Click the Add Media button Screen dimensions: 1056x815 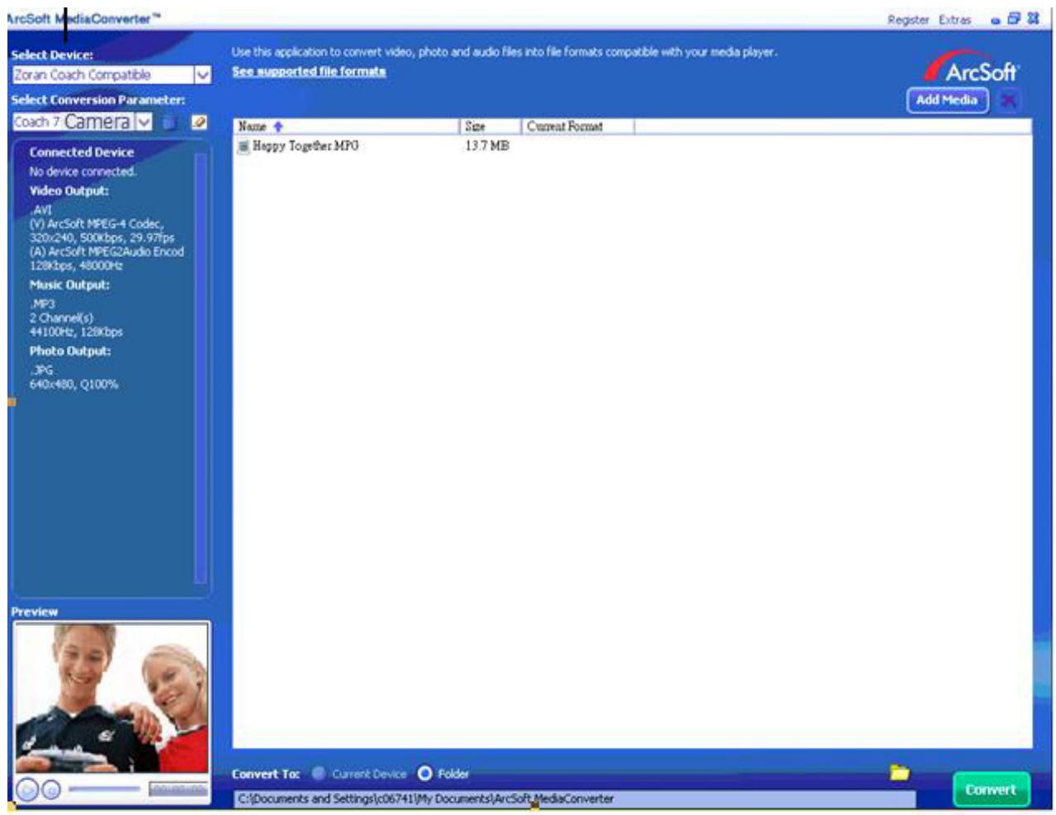947,100
